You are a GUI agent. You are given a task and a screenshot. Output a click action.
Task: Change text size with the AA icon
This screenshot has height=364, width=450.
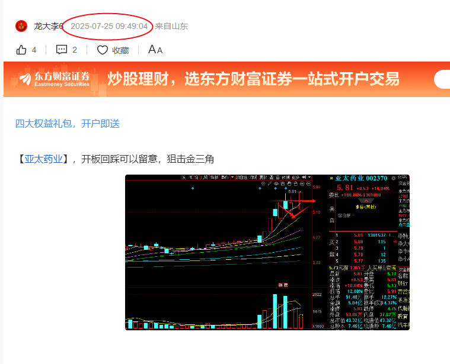click(x=155, y=50)
